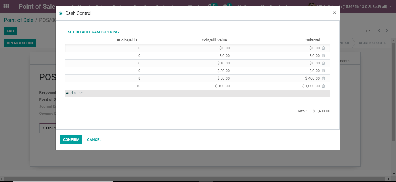Click Set Default Cash Opening

click(93, 32)
